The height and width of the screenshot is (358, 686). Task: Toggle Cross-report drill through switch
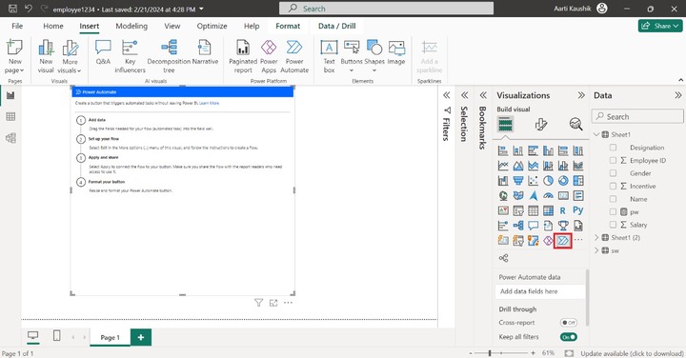coord(568,323)
